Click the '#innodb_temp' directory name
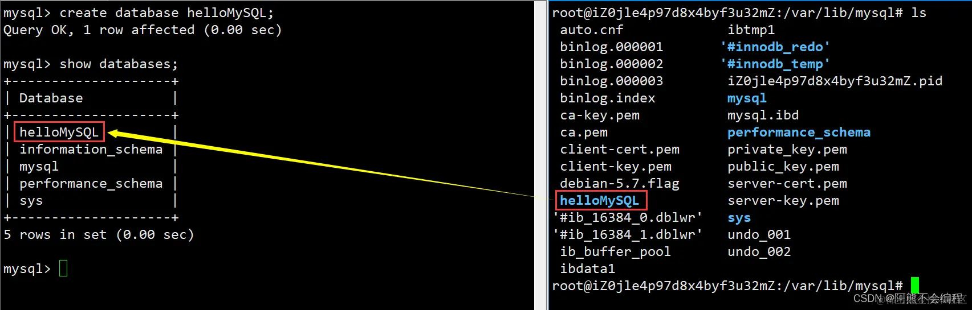 775,64
